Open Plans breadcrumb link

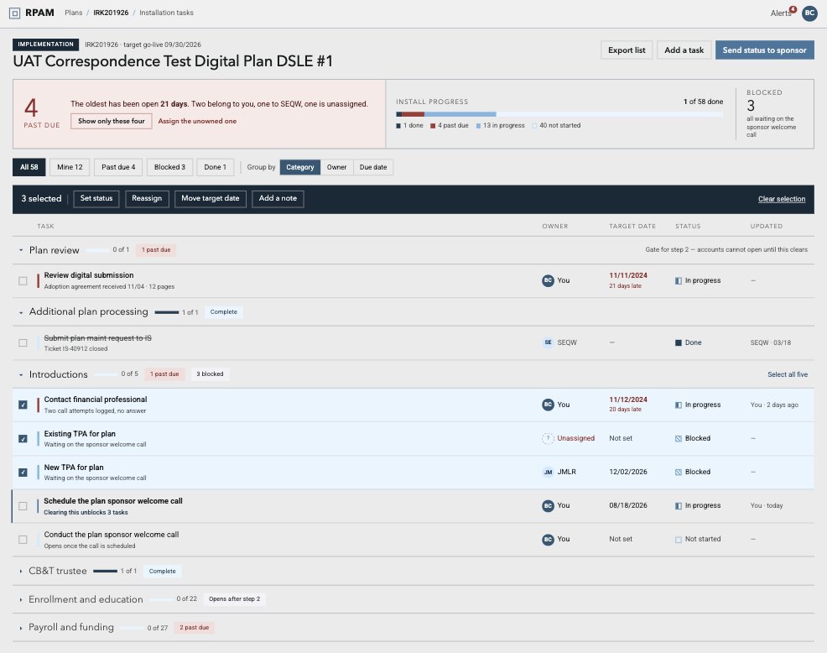tap(73, 13)
